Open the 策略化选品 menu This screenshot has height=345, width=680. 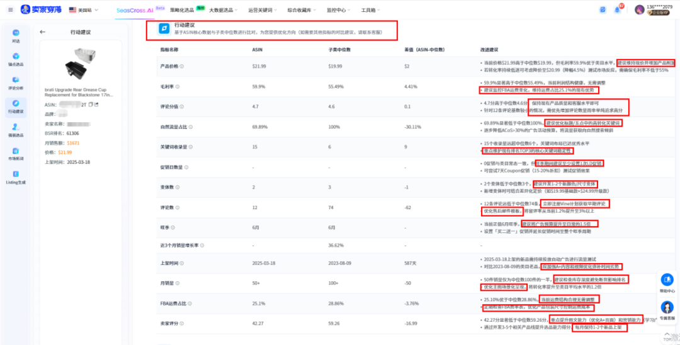182,9
